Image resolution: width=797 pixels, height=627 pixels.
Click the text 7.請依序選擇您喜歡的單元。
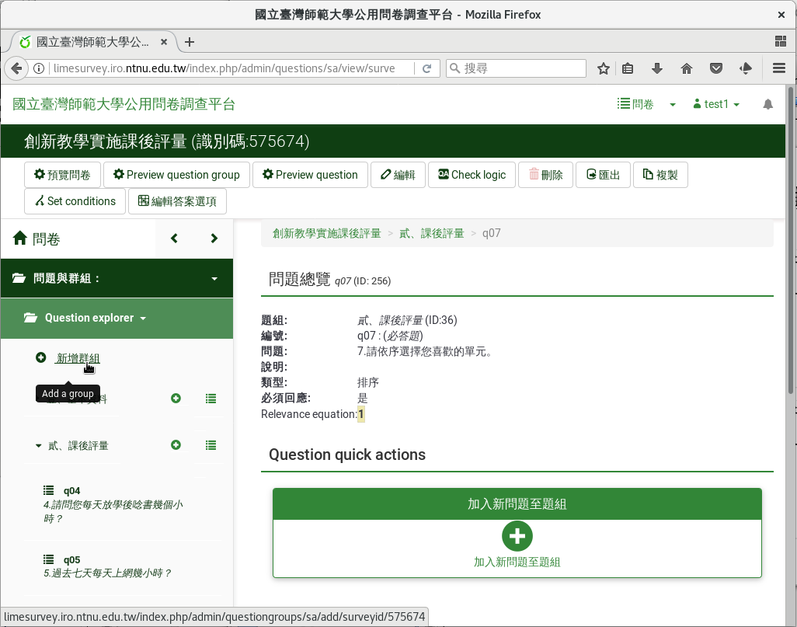click(425, 351)
